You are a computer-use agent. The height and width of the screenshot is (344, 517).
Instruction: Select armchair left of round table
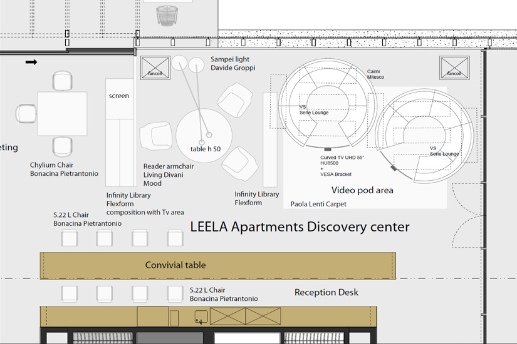tap(155, 136)
